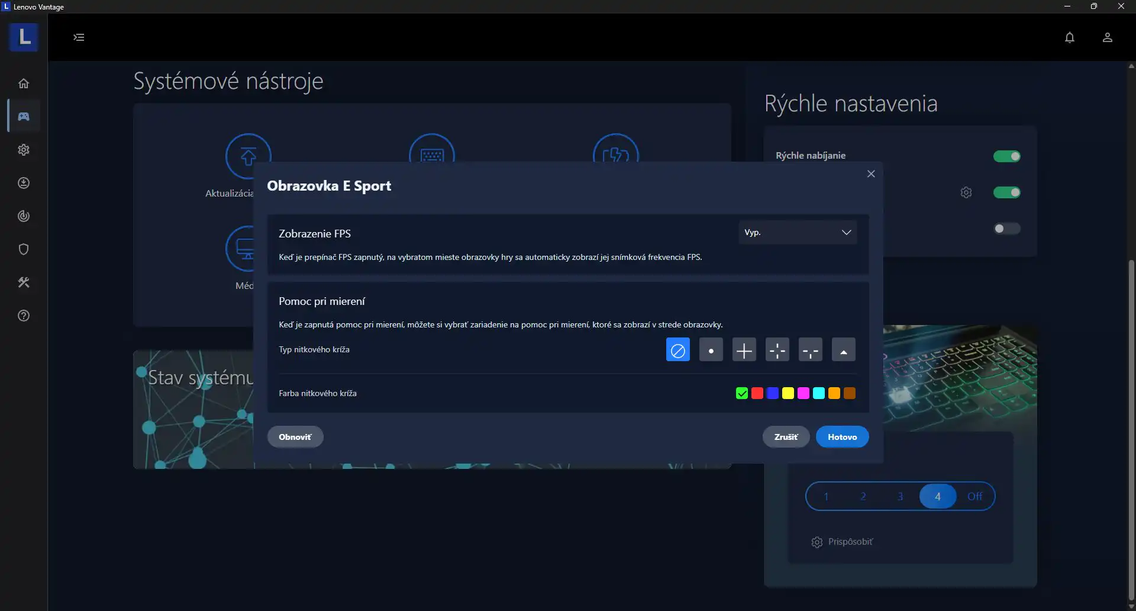Viewport: 1136px width, 611px height.
Task: Choose the disabled (none) crosshair option
Action: click(x=677, y=350)
